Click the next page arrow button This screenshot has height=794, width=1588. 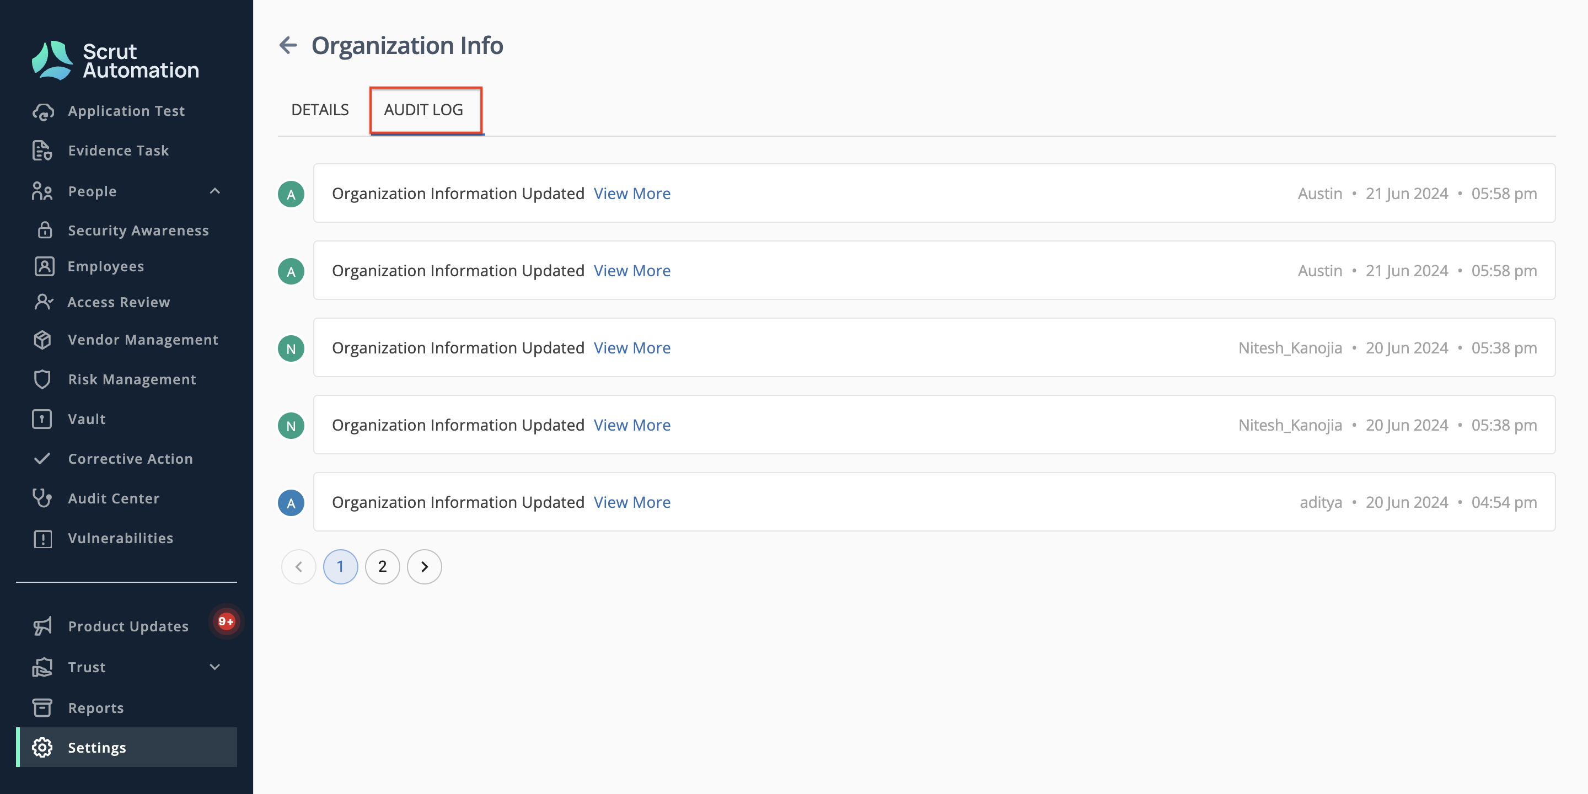click(424, 566)
